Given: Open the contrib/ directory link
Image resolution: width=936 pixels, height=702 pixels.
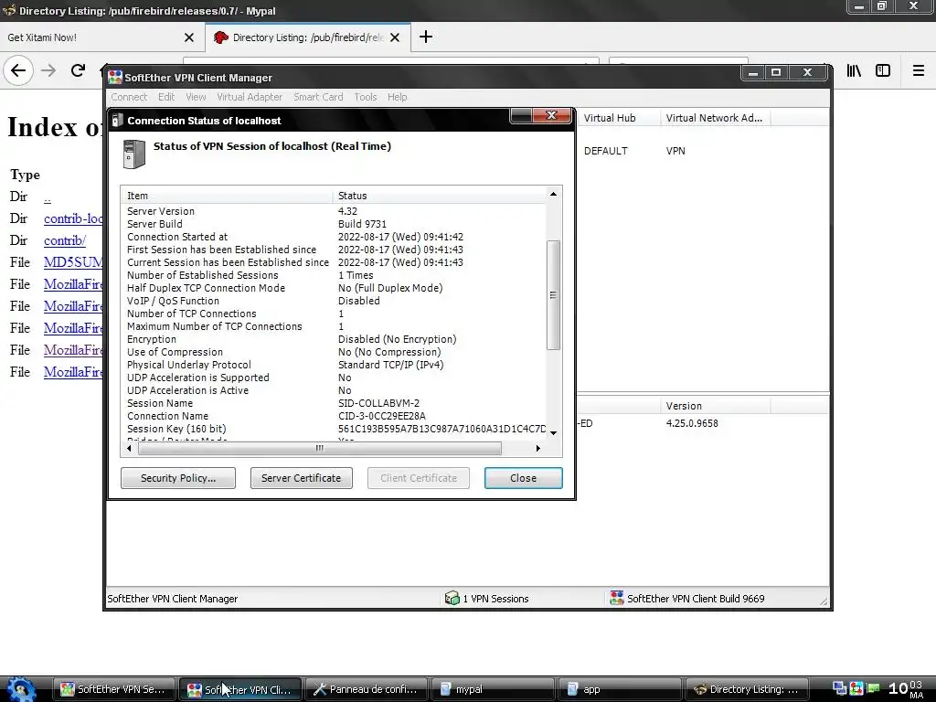Looking at the screenshot, I should 65,240.
